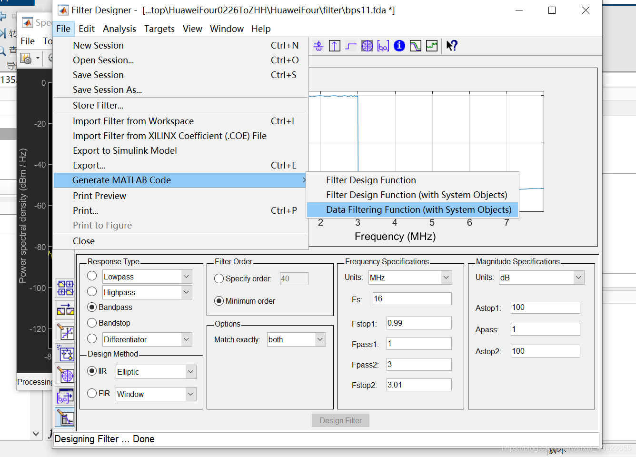Show Magnitude Response Estimate
Image resolution: width=636 pixels, height=457 pixels.
416,46
